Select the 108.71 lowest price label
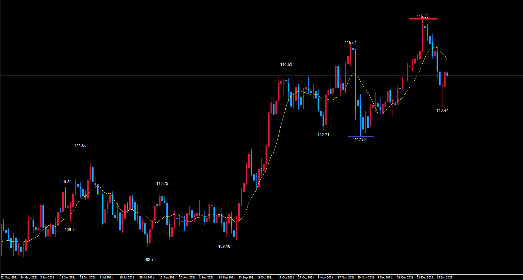 (150, 260)
